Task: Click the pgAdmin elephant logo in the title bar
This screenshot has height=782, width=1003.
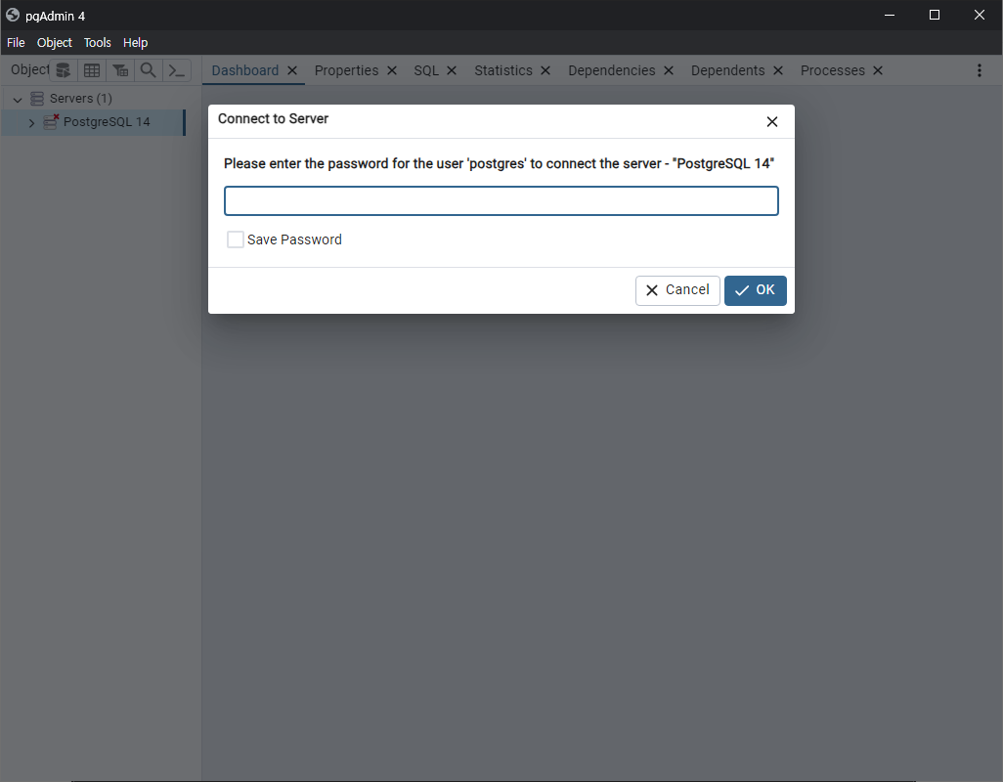Action: 12,15
